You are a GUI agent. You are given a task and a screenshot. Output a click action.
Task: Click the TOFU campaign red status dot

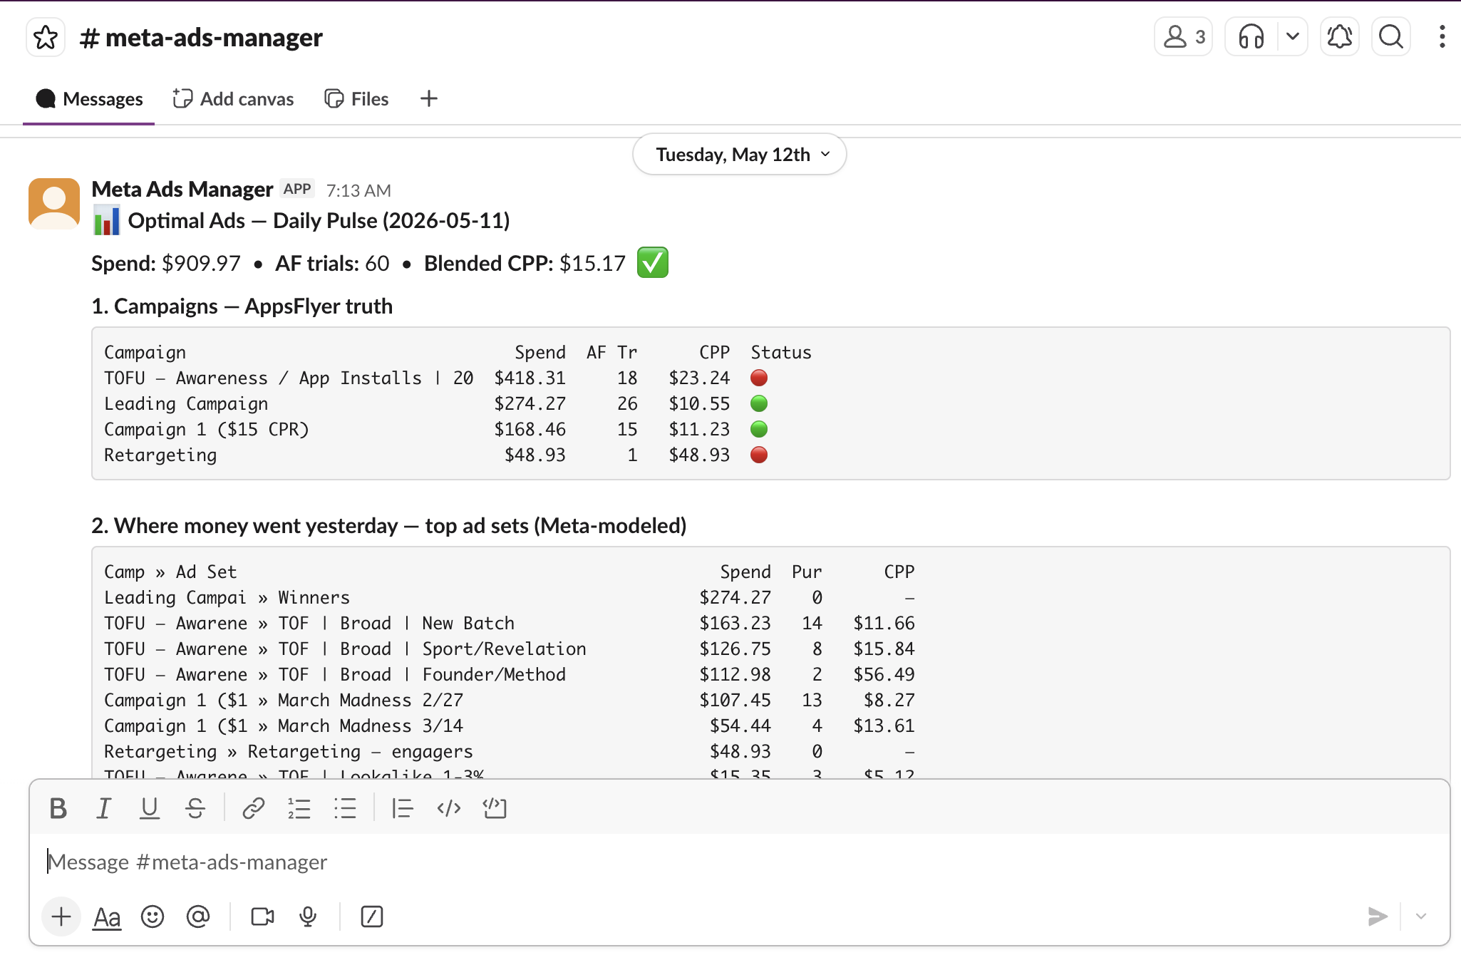(x=759, y=378)
